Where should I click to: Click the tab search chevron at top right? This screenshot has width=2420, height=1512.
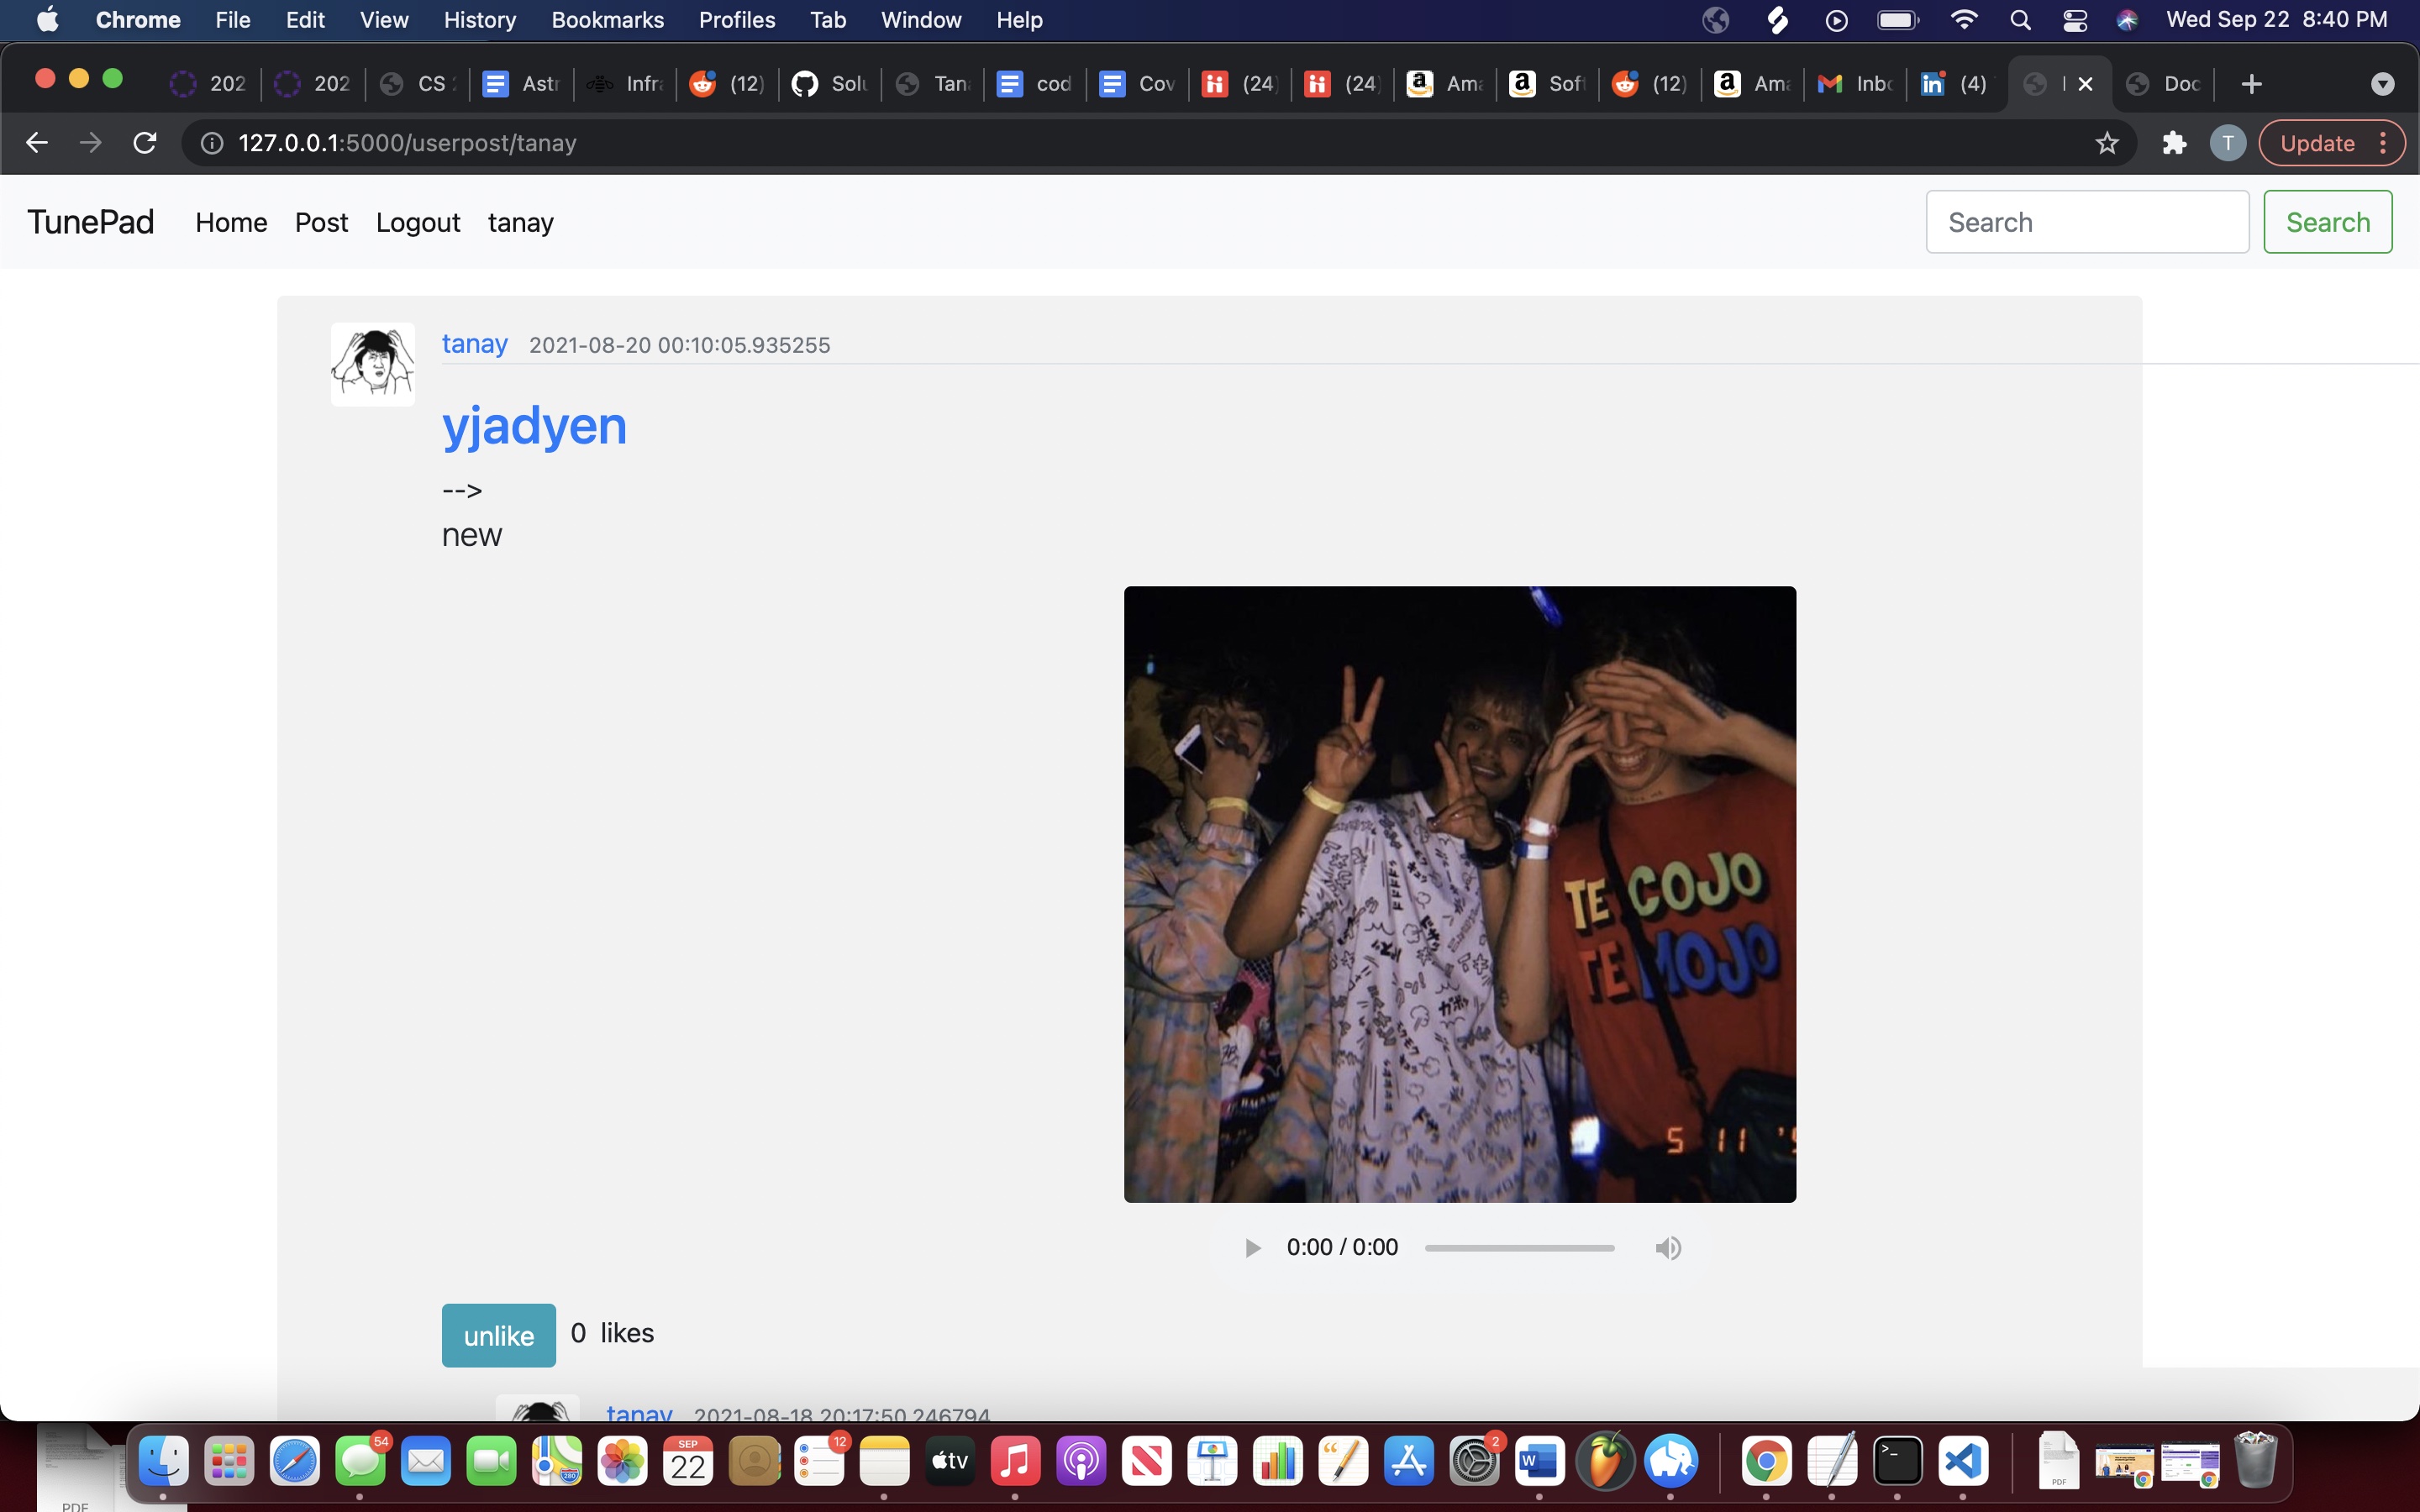[2381, 83]
